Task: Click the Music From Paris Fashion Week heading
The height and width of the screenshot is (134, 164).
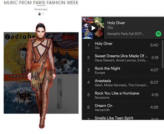Action: pyautogui.click(x=41, y=3)
